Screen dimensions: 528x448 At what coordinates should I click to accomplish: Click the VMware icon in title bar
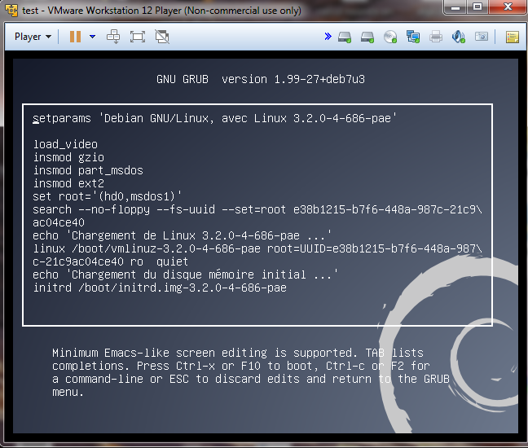click(11, 11)
